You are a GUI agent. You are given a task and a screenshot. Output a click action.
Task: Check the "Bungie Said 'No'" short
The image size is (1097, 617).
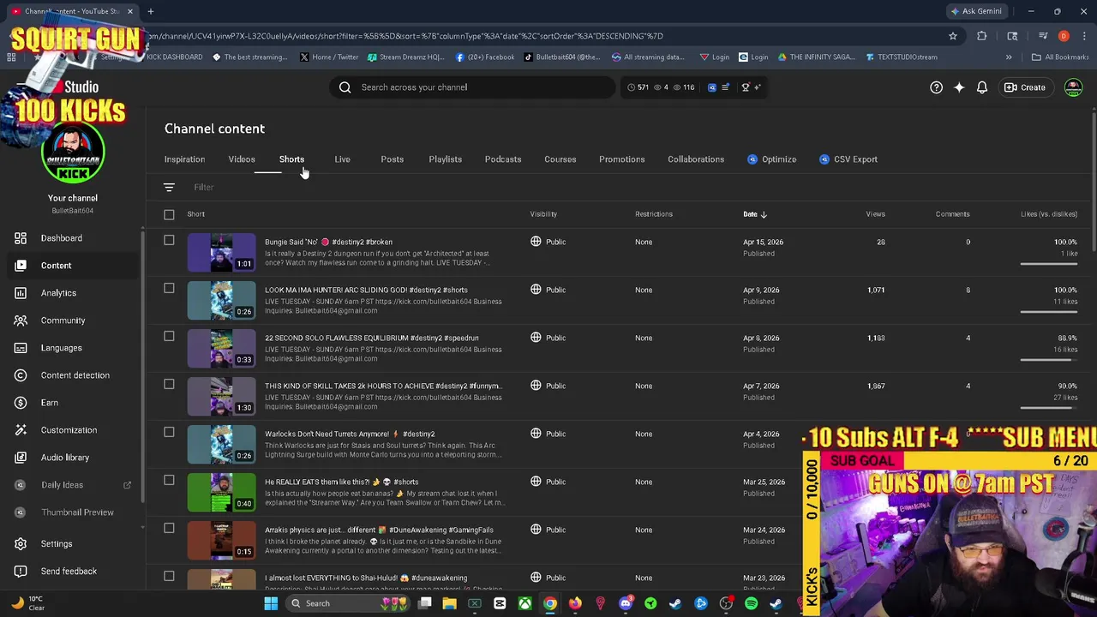point(169,241)
